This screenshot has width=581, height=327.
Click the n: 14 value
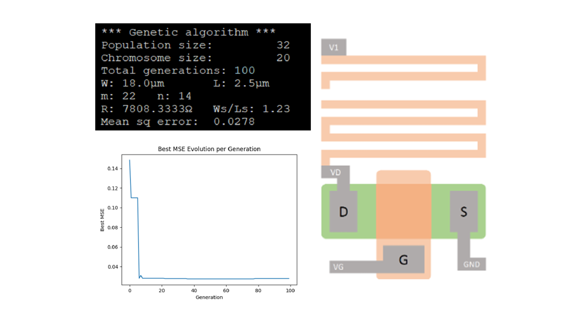(x=174, y=96)
